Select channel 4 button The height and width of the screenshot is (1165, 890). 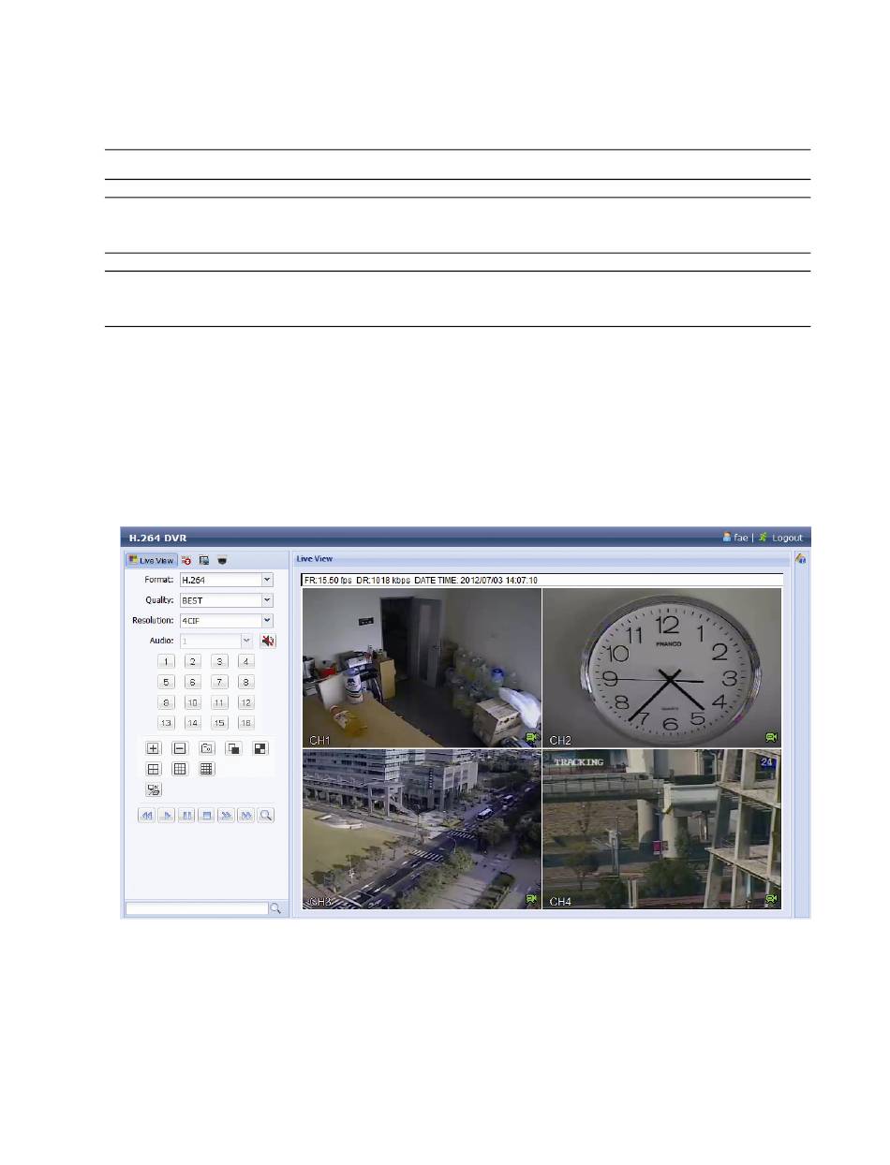[x=246, y=661]
